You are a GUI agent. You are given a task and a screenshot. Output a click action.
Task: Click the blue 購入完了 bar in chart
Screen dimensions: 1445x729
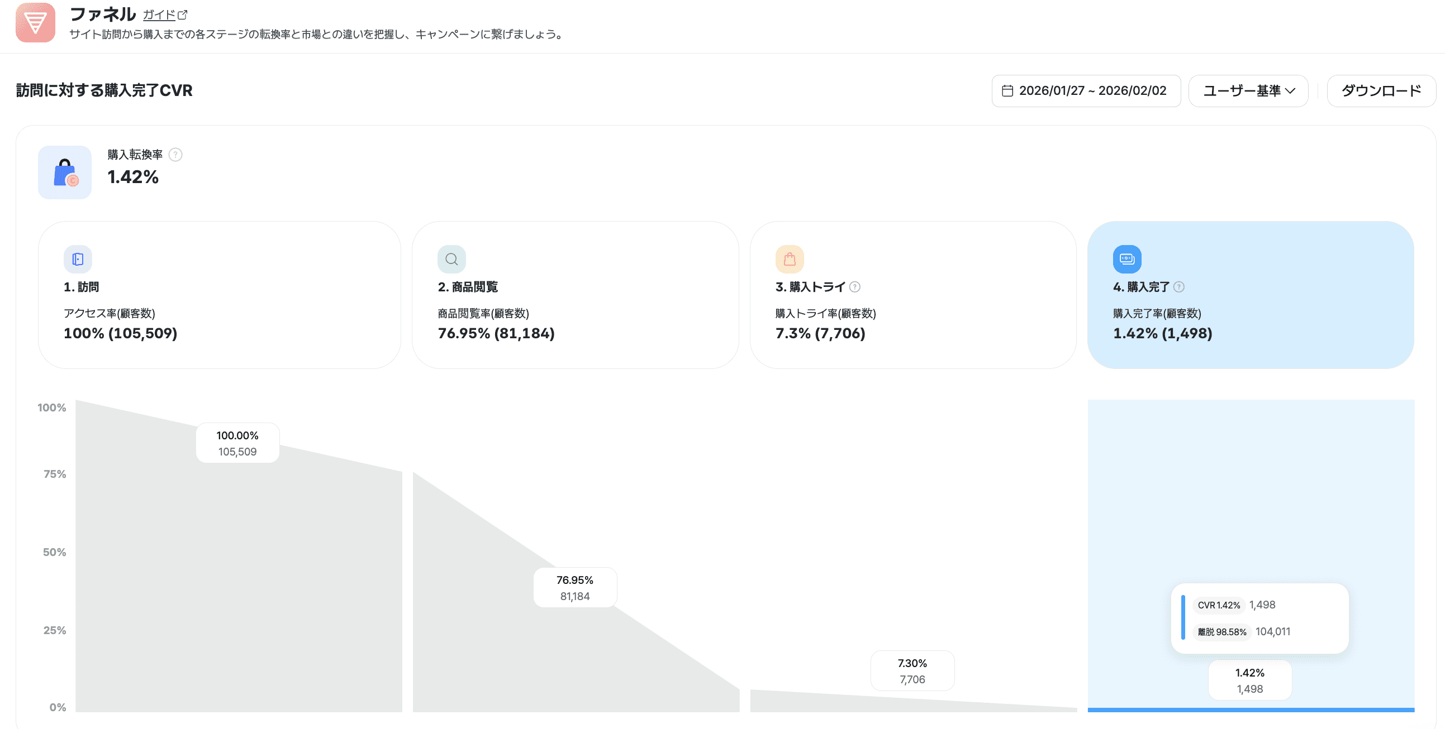point(1251,709)
